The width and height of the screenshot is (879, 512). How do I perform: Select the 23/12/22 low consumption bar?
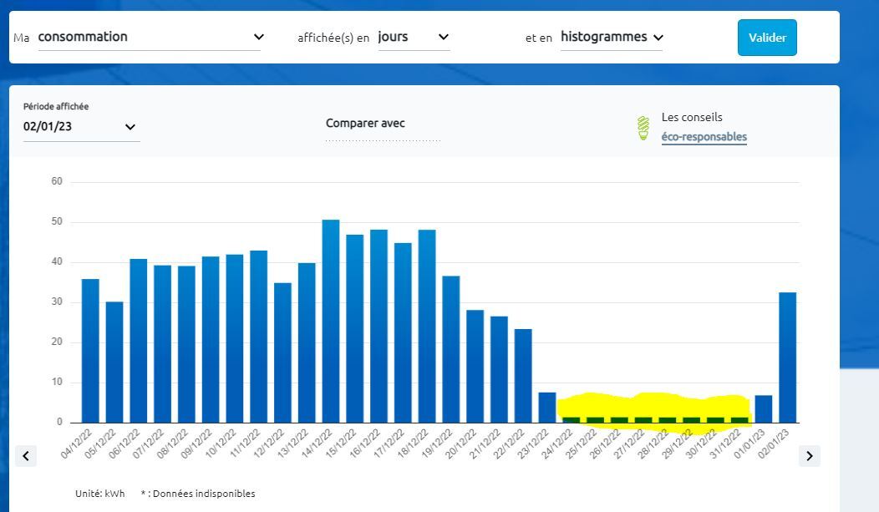(x=547, y=408)
